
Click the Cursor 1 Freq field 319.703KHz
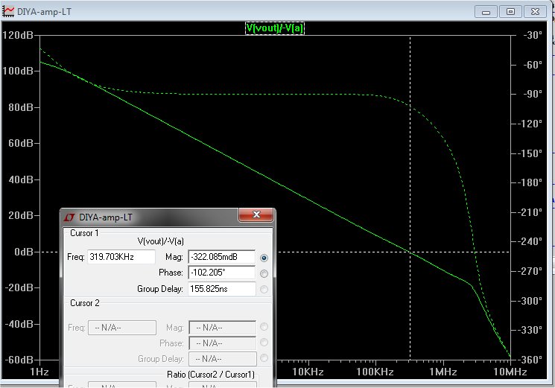(121, 257)
